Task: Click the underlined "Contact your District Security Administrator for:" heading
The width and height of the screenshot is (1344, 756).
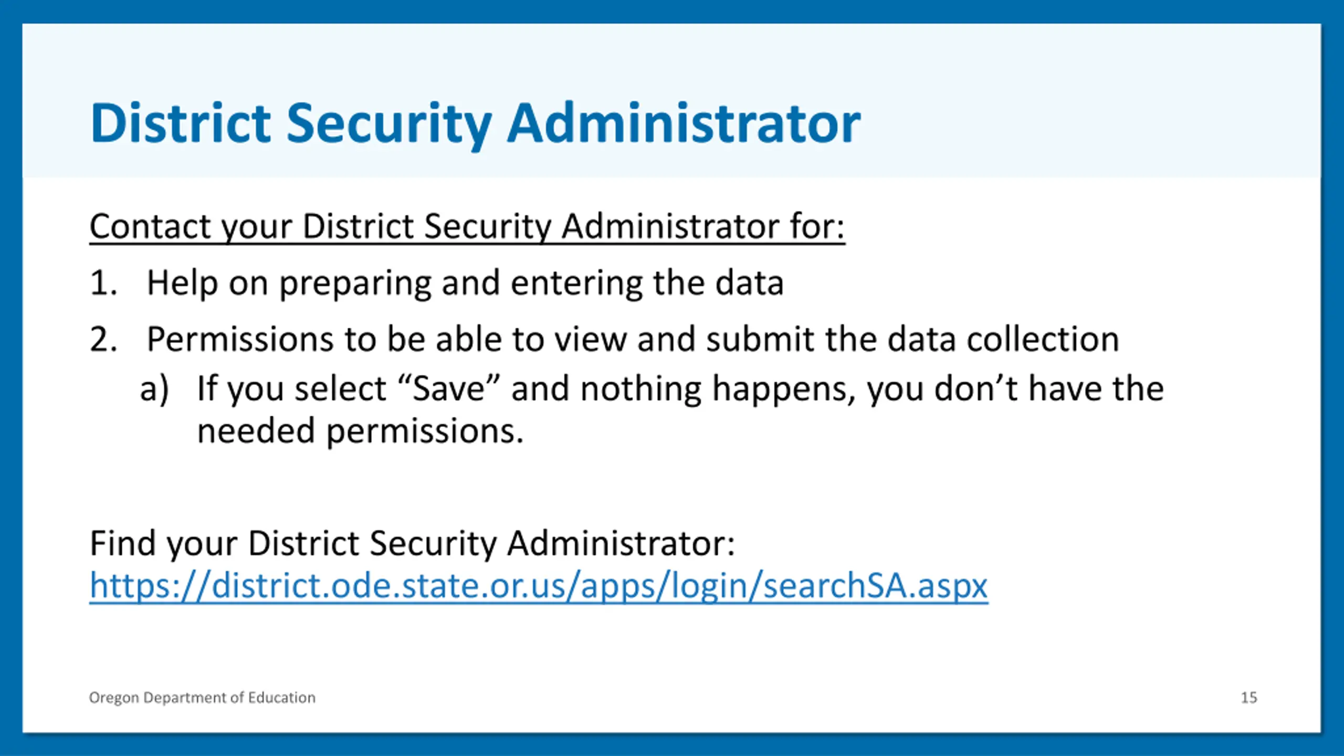Action: (467, 227)
